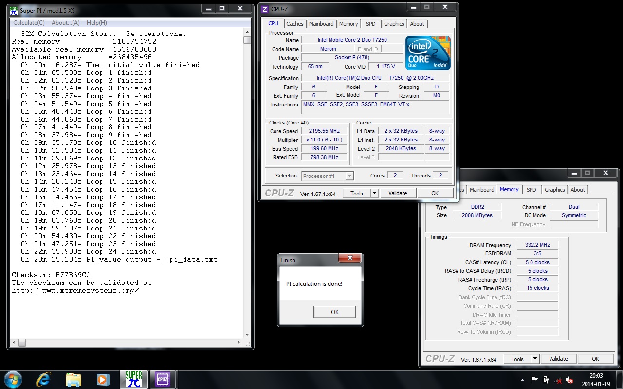Open the Selection Processor #1 combo box
Image resolution: width=623 pixels, height=389 pixels.
point(328,176)
